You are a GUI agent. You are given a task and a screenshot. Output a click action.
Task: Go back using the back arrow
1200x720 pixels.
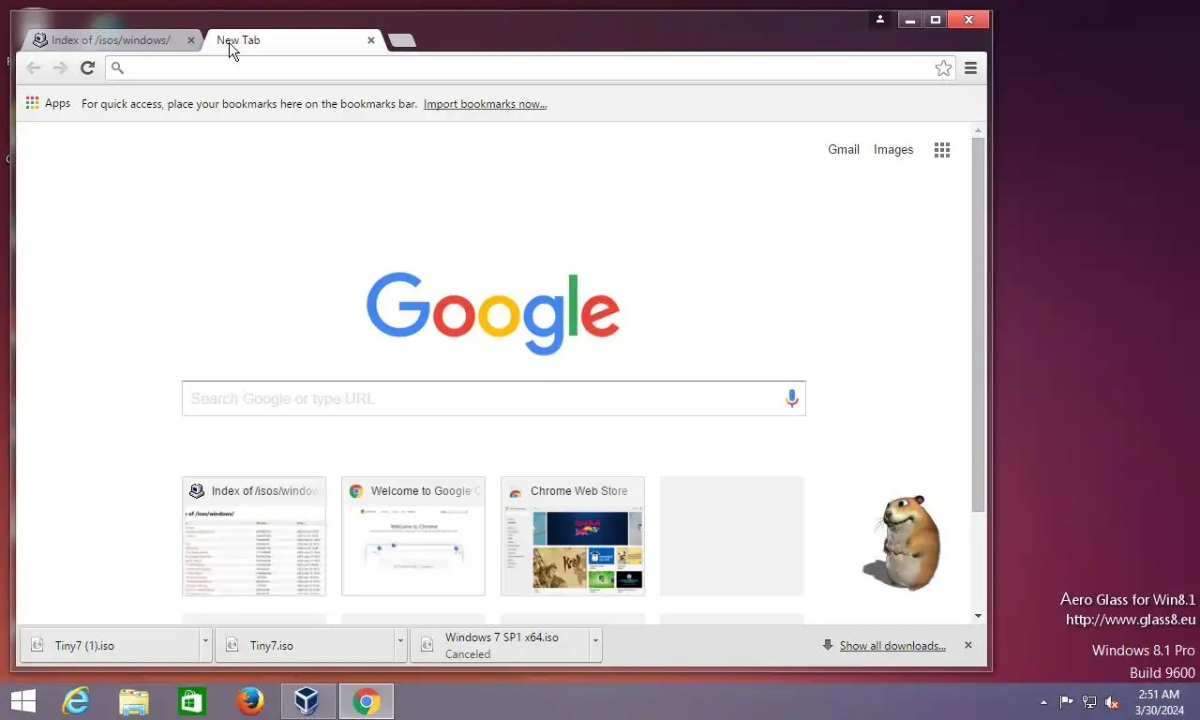coord(34,67)
